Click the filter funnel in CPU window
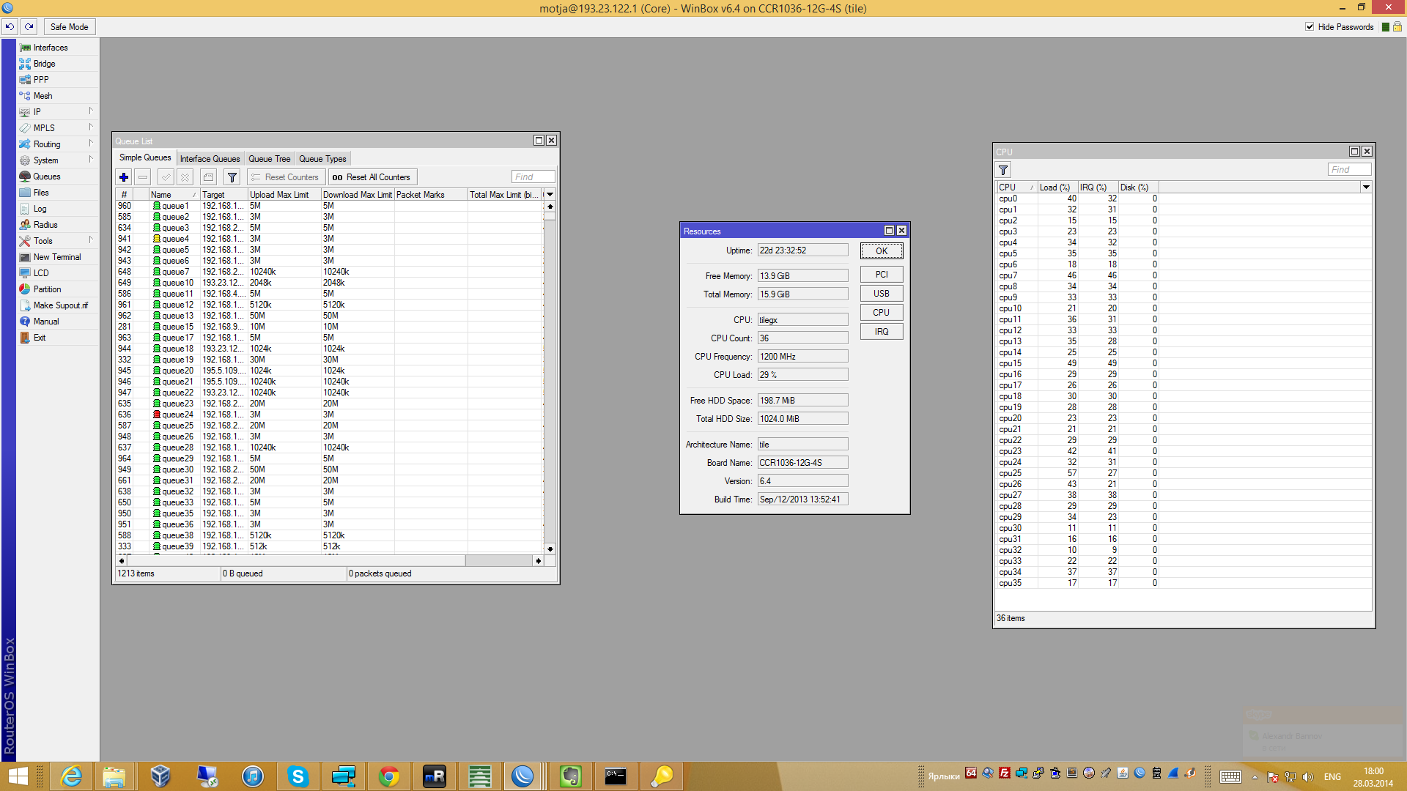1407x791 pixels. (1003, 170)
